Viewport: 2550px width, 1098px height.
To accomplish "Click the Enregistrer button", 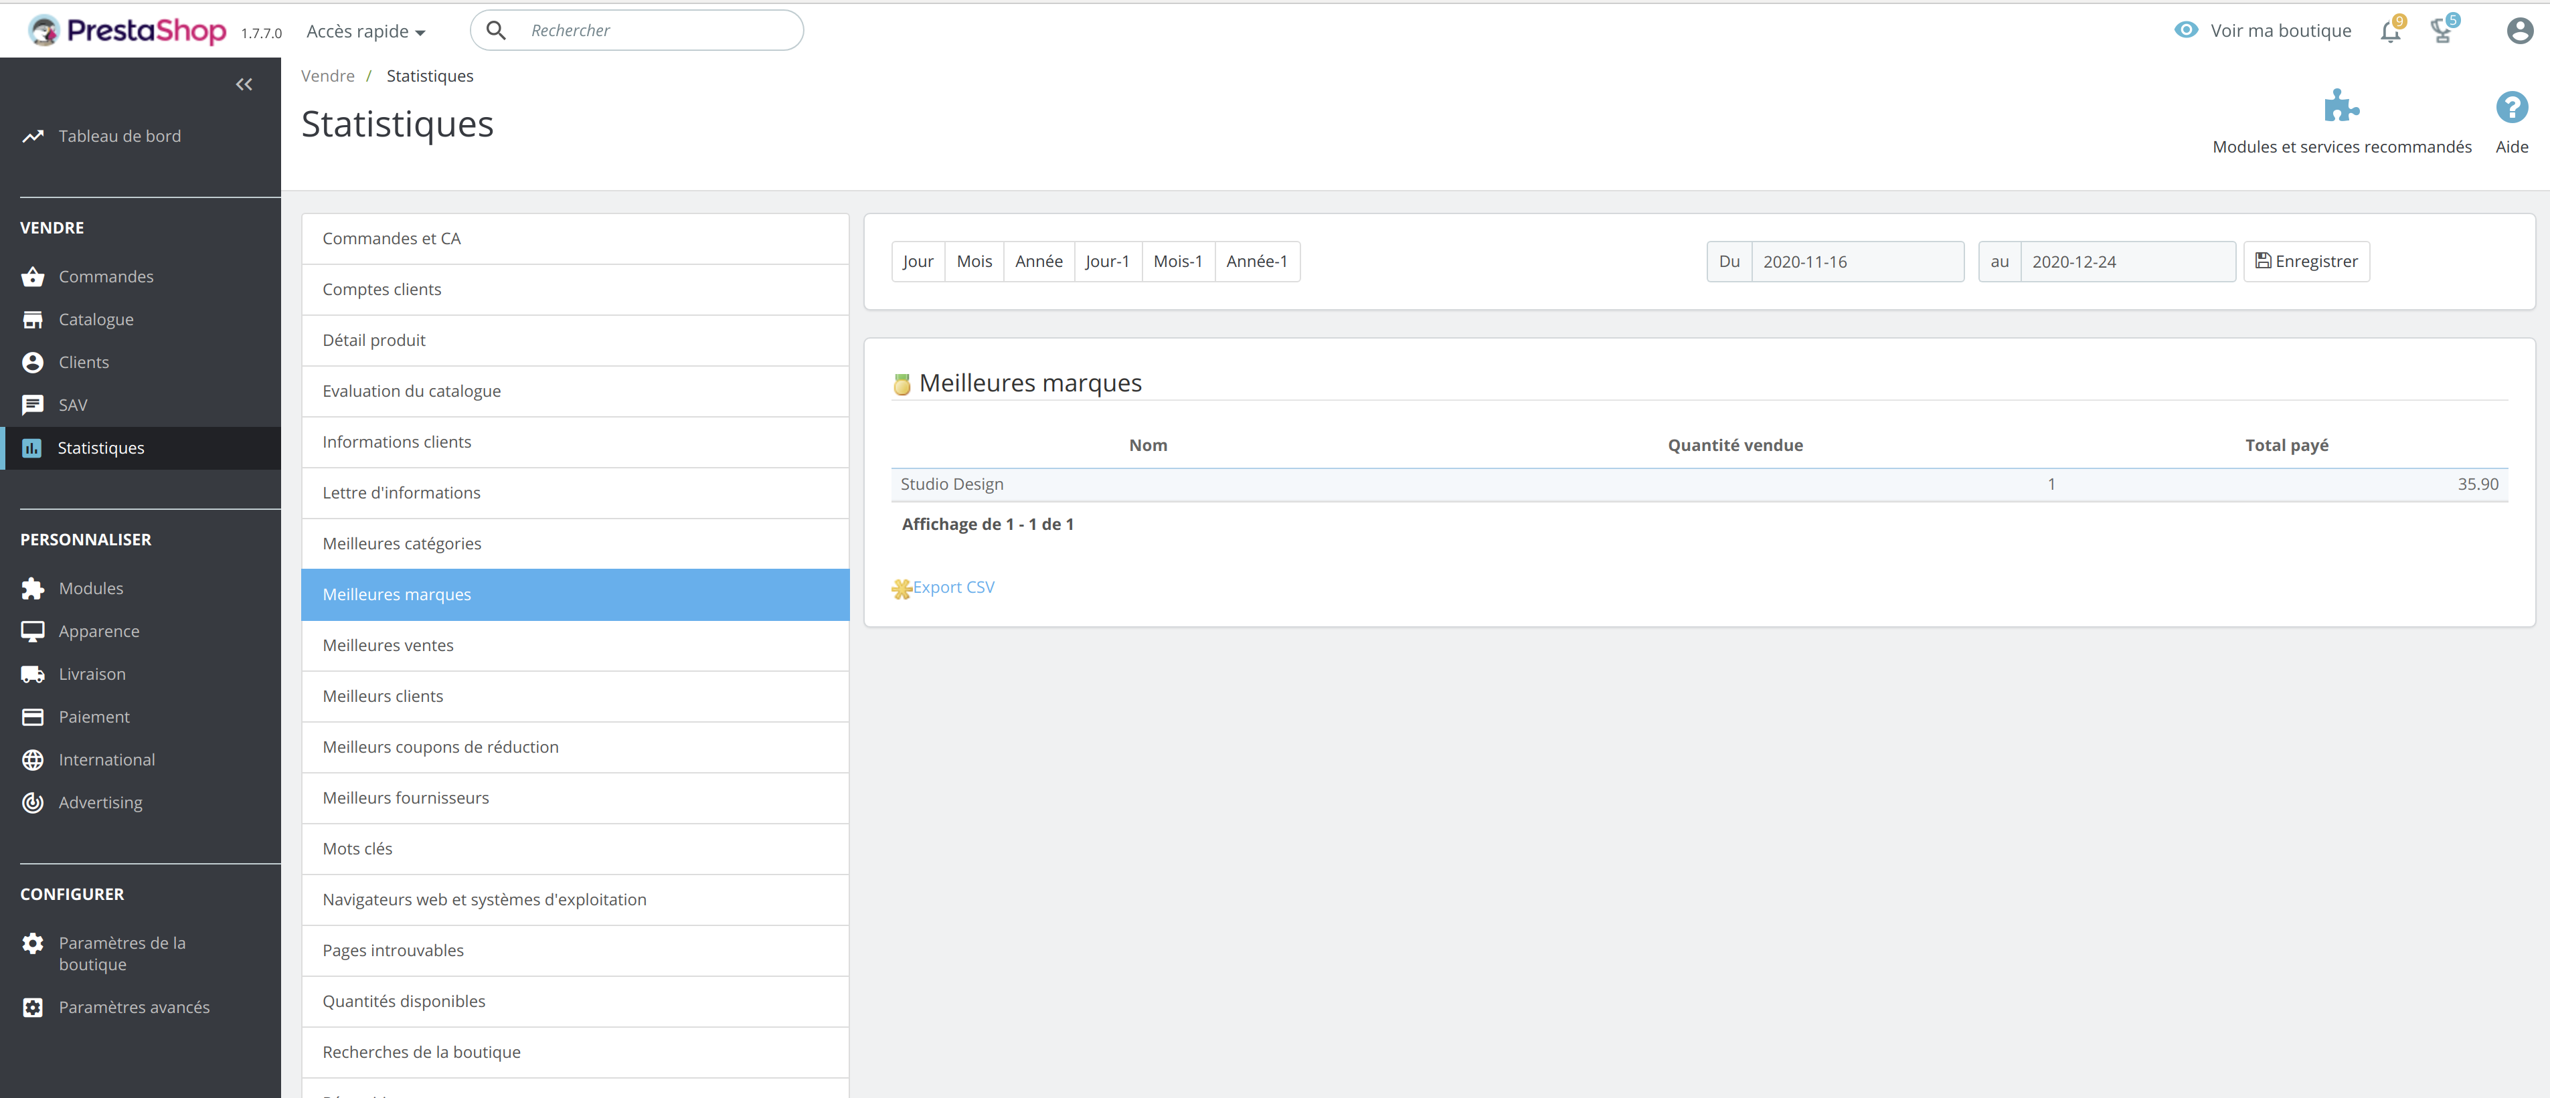I will coord(2306,261).
